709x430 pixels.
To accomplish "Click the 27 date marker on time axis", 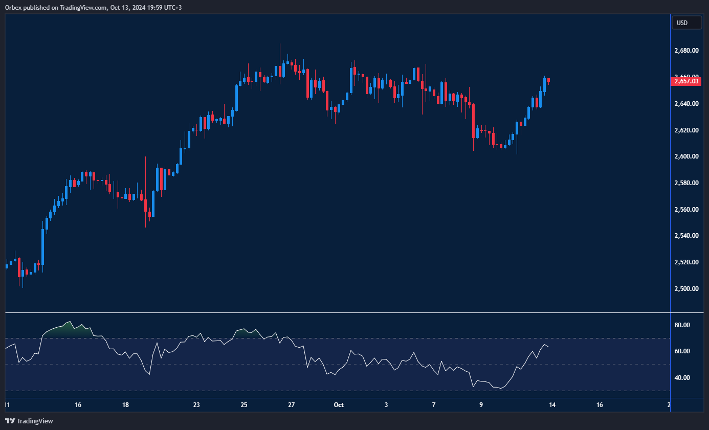I will coord(291,405).
